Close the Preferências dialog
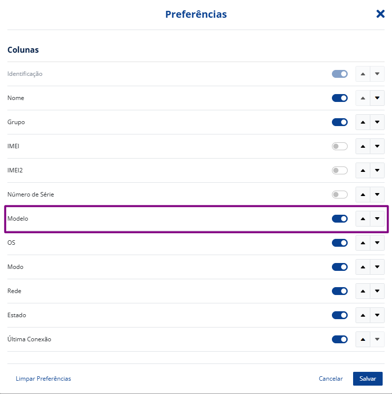The height and width of the screenshot is (394, 392). (380, 14)
